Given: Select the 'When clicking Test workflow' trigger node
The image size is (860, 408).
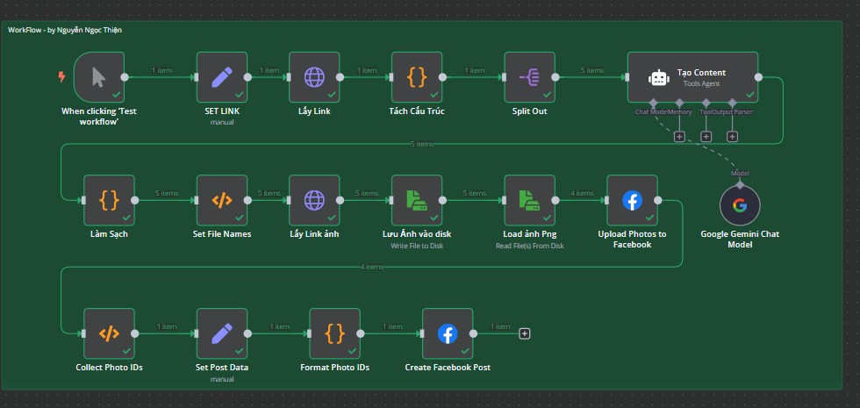Looking at the screenshot, I should tap(98, 77).
